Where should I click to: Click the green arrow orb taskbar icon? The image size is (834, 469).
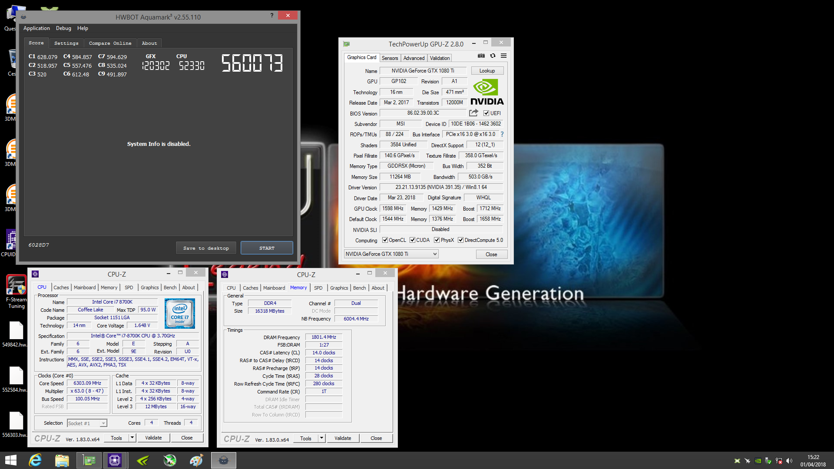click(x=169, y=460)
